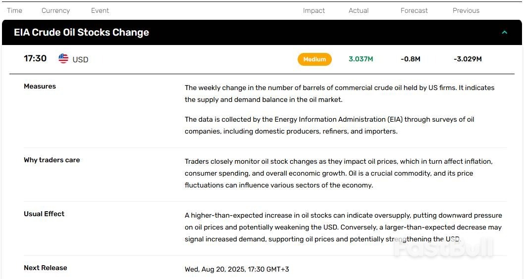The height and width of the screenshot is (279, 524).
Task: Click the Previous column header
Action: (466, 10)
